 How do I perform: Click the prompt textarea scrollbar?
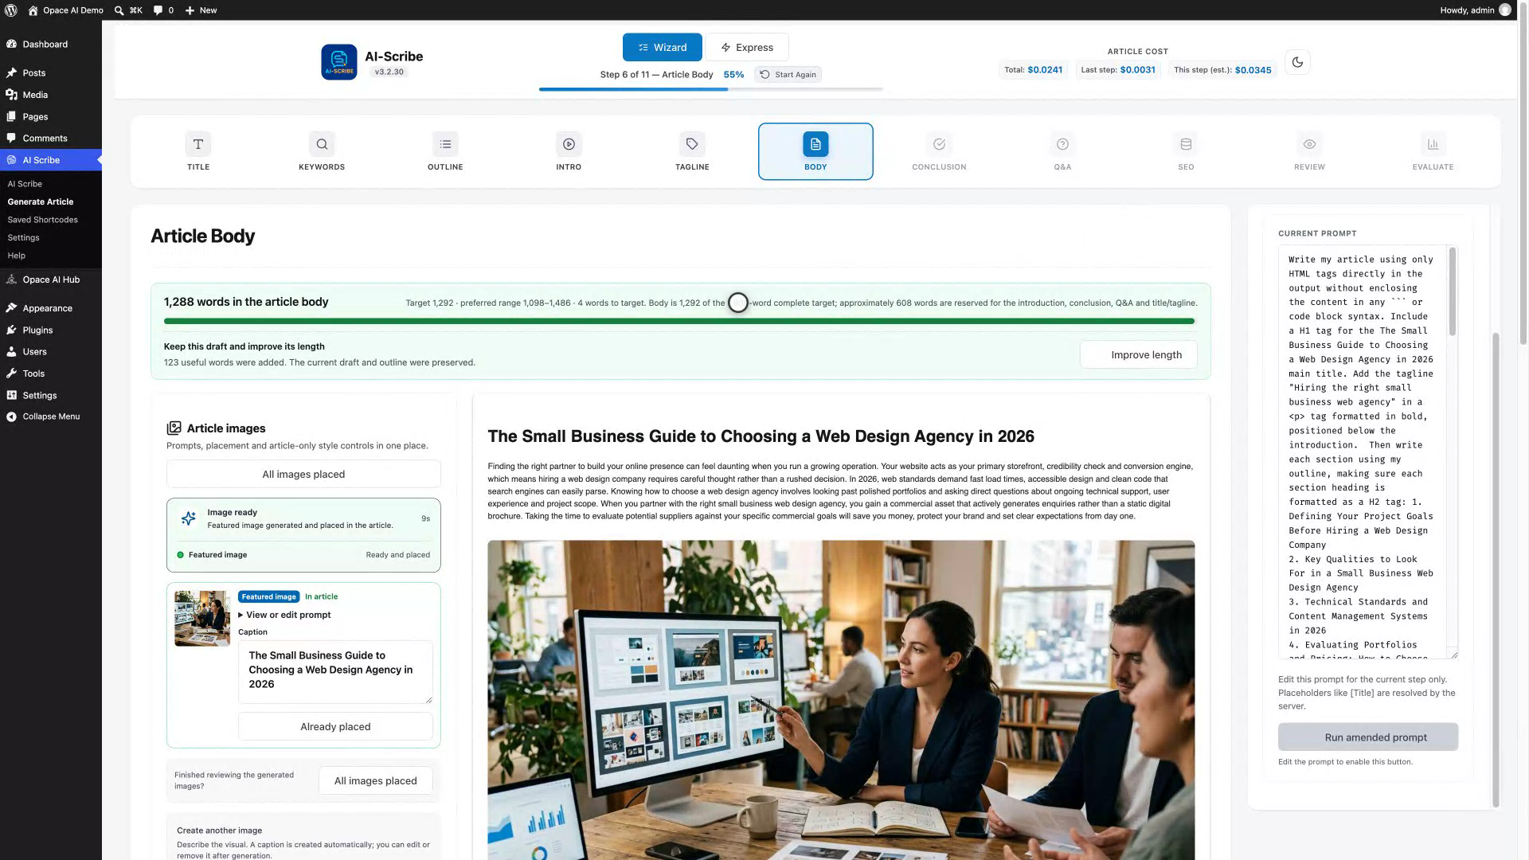1453,291
